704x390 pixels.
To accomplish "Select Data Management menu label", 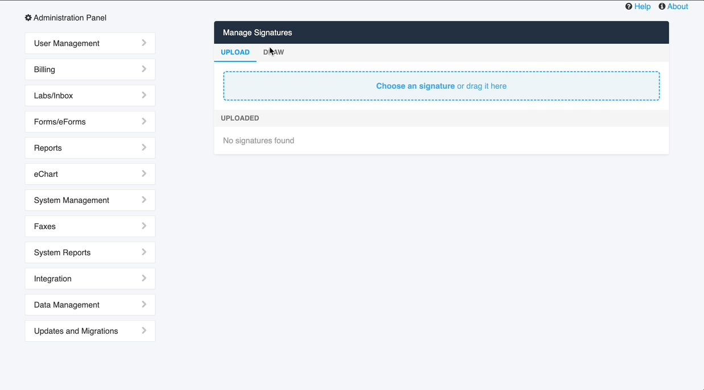I will click(x=67, y=305).
